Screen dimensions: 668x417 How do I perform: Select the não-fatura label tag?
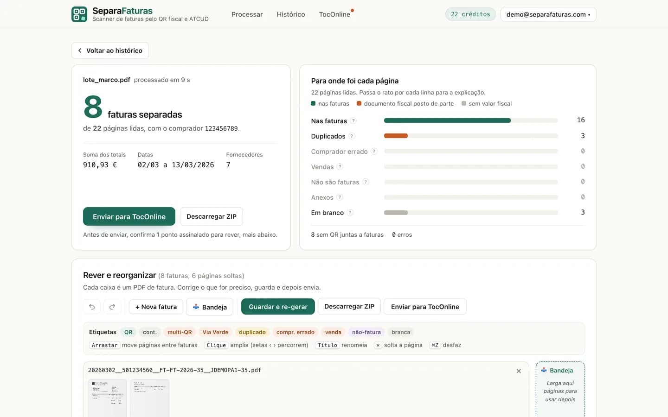[366, 332]
